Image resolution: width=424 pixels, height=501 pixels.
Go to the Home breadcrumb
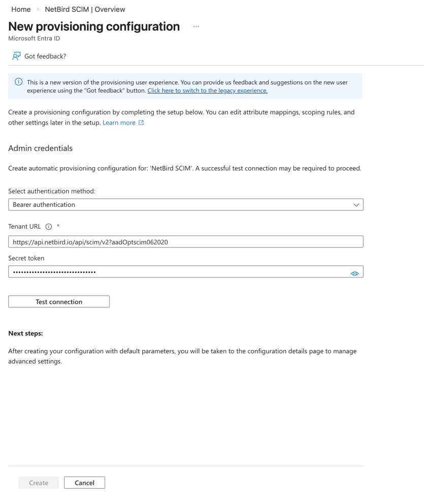[21, 9]
